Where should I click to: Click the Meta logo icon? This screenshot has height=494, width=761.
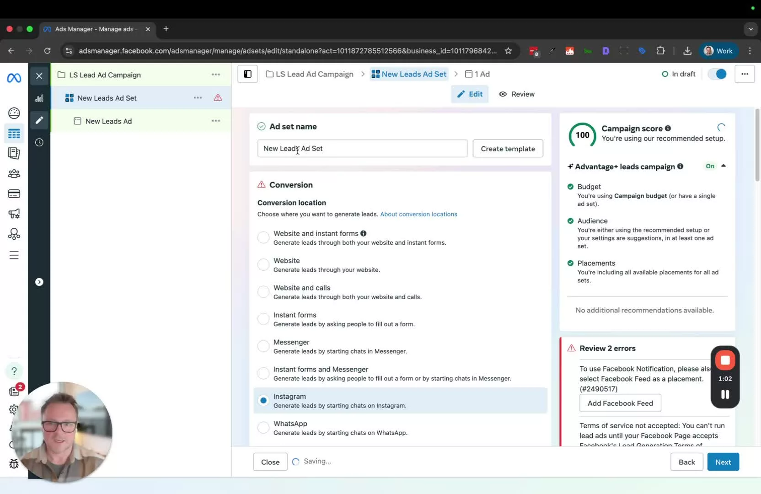click(14, 78)
